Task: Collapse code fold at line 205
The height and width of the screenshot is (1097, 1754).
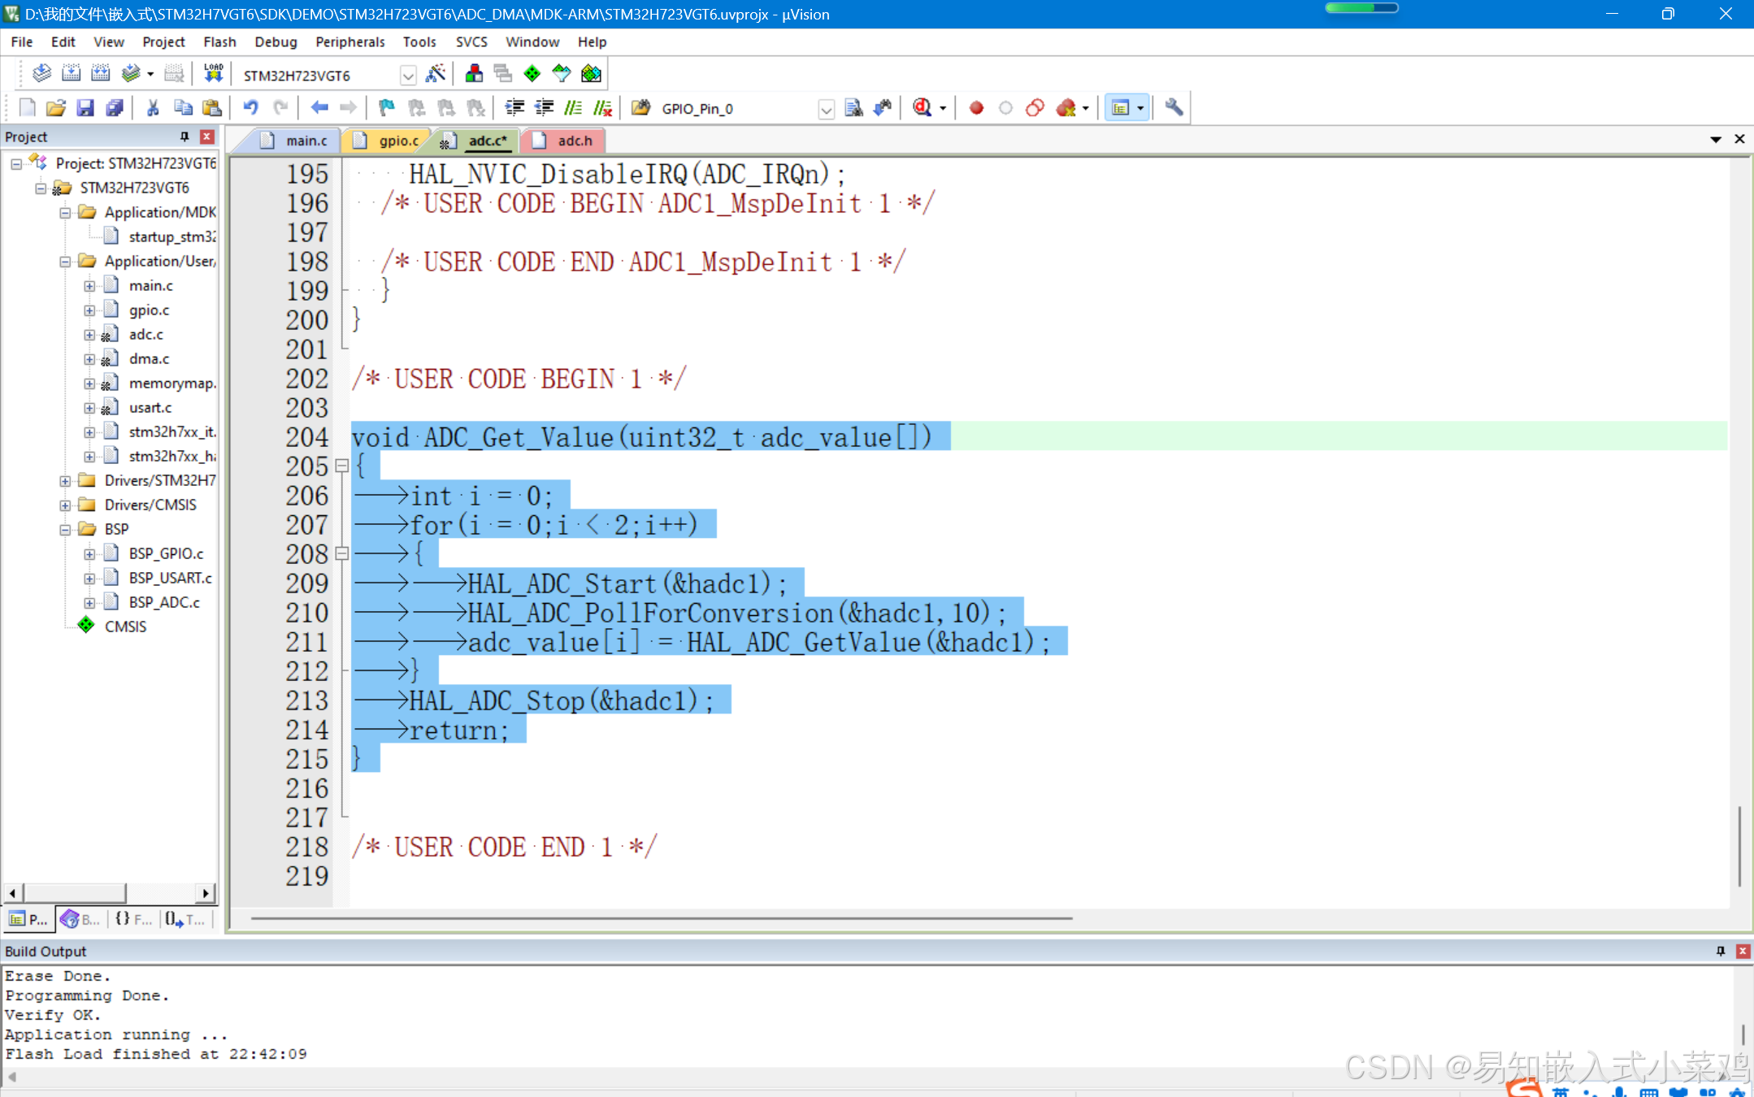Action: [342, 466]
